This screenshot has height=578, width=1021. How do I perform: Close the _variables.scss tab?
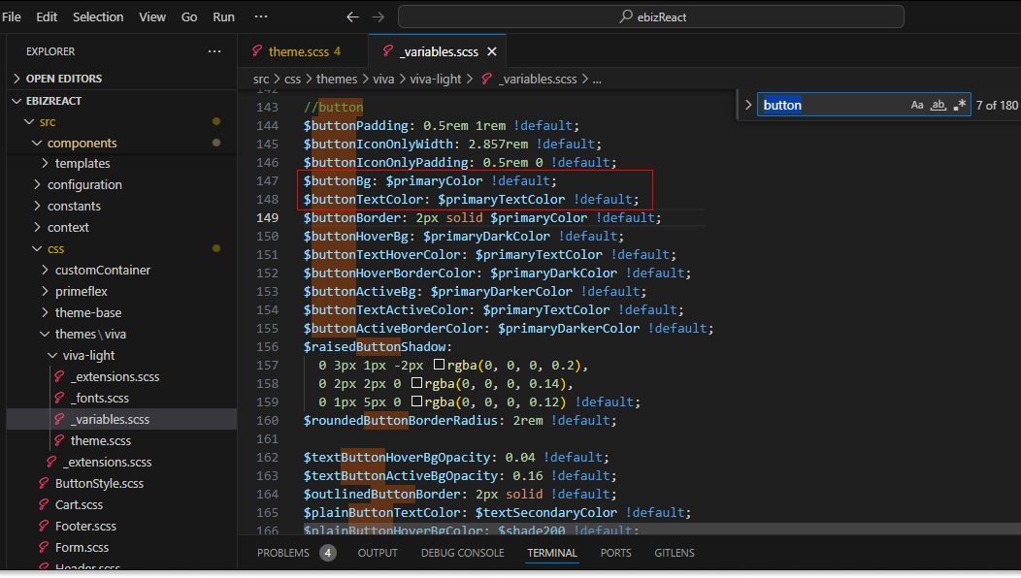pyautogui.click(x=492, y=51)
